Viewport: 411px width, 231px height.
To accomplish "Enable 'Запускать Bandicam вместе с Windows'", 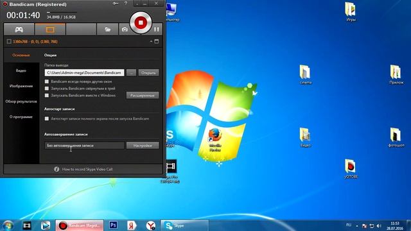I will point(47,96).
